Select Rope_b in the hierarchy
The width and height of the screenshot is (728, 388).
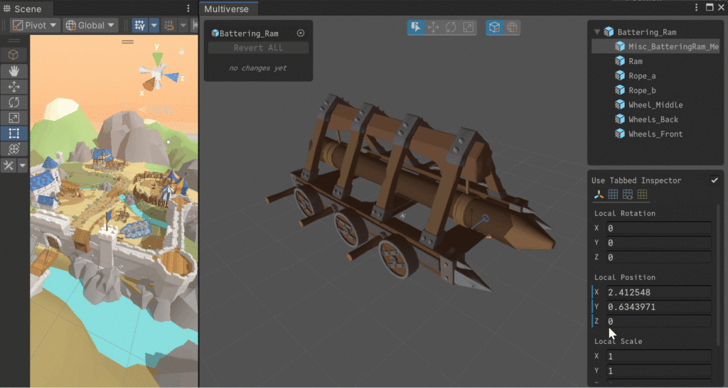tap(642, 90)
